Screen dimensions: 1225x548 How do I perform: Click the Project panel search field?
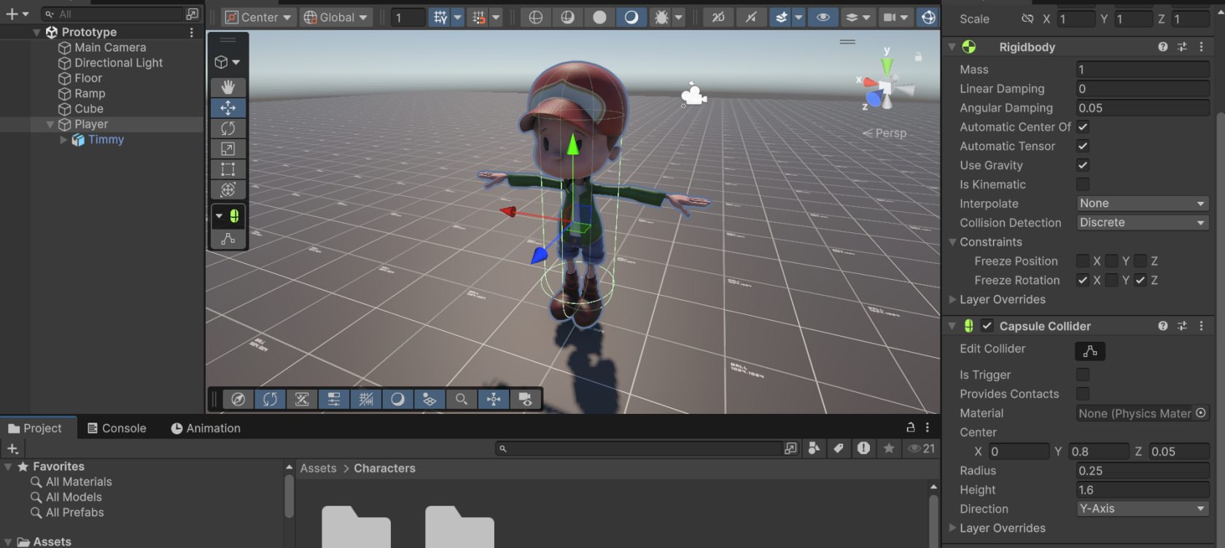click(640, 449)
